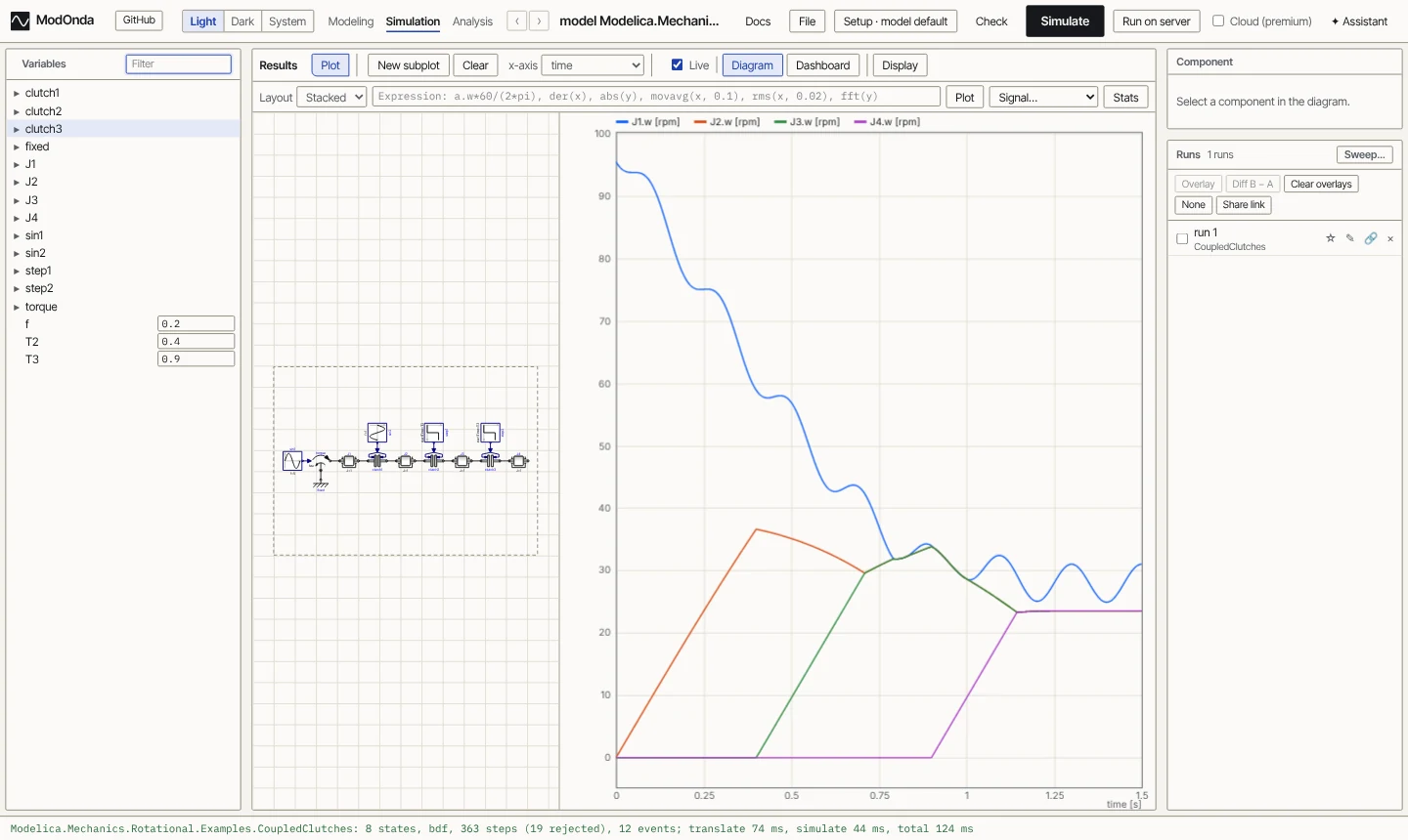Toggle J1.w legend color entry
Screen dimensions: 1408x840
(647, 122)
